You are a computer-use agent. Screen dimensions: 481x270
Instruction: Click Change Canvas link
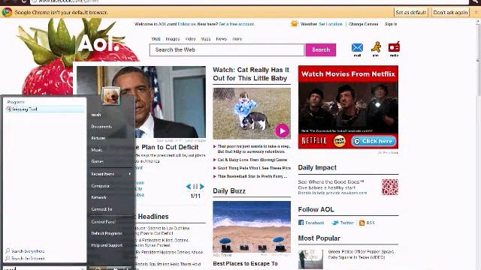(363, 24)
